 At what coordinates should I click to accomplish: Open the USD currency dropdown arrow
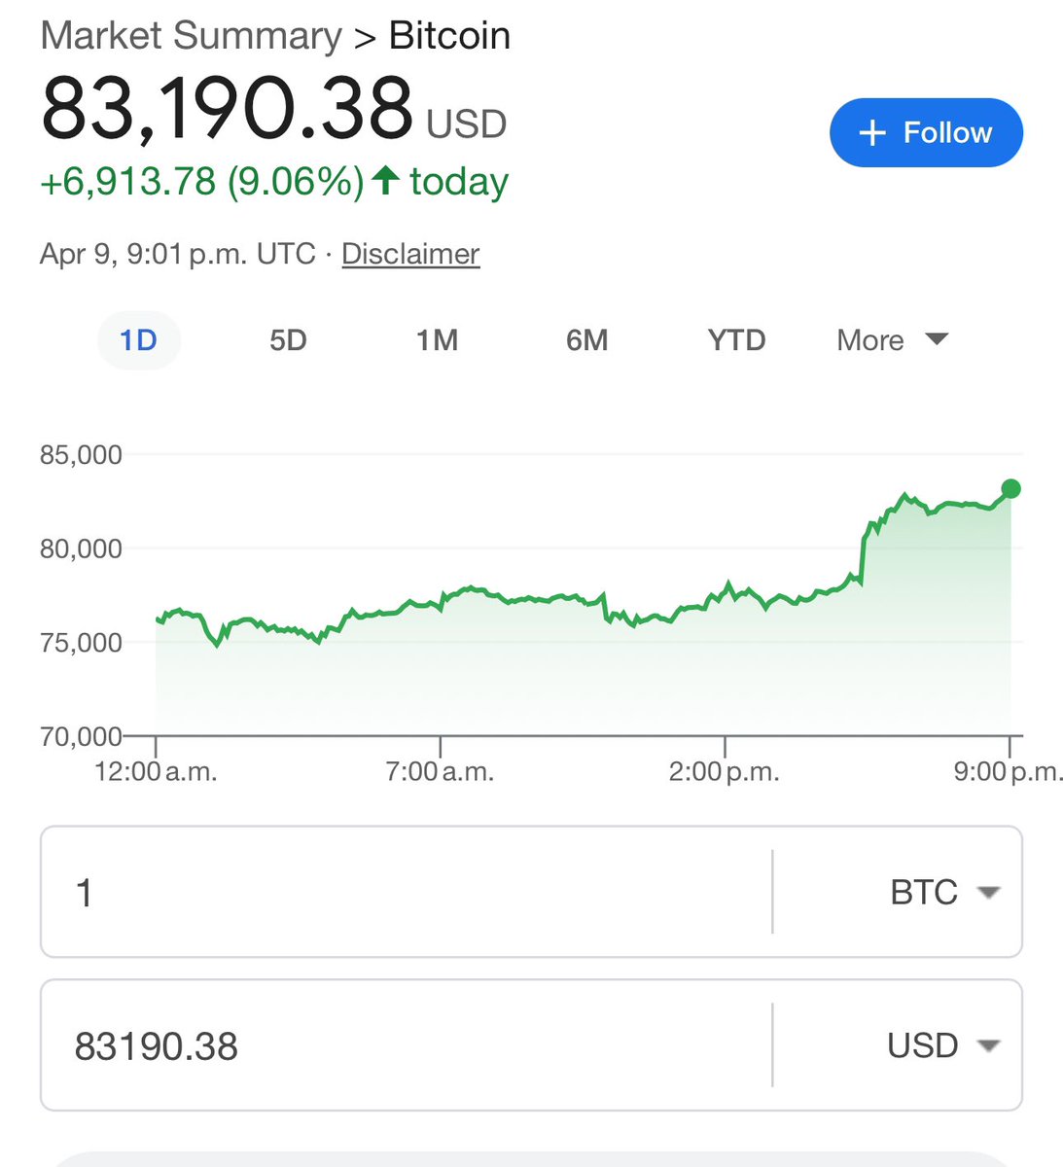pos(988,1046)
